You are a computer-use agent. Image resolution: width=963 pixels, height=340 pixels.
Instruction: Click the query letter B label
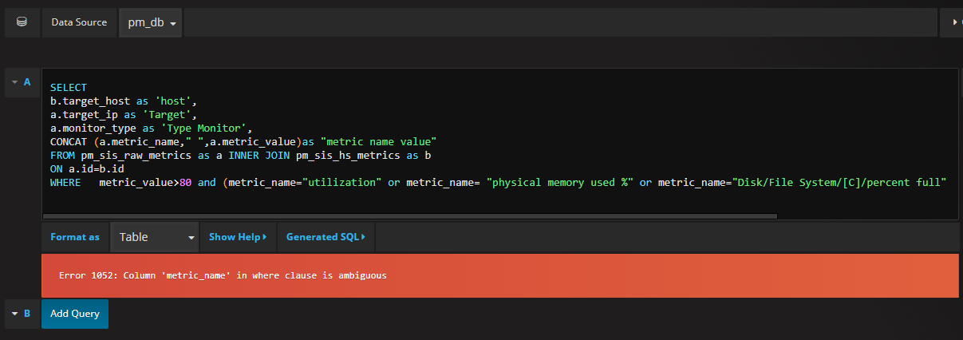[x=27, y=314]
